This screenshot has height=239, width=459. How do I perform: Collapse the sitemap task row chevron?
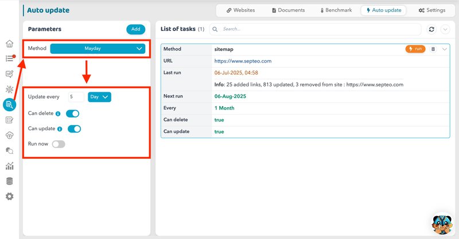[x=444, y=49]
